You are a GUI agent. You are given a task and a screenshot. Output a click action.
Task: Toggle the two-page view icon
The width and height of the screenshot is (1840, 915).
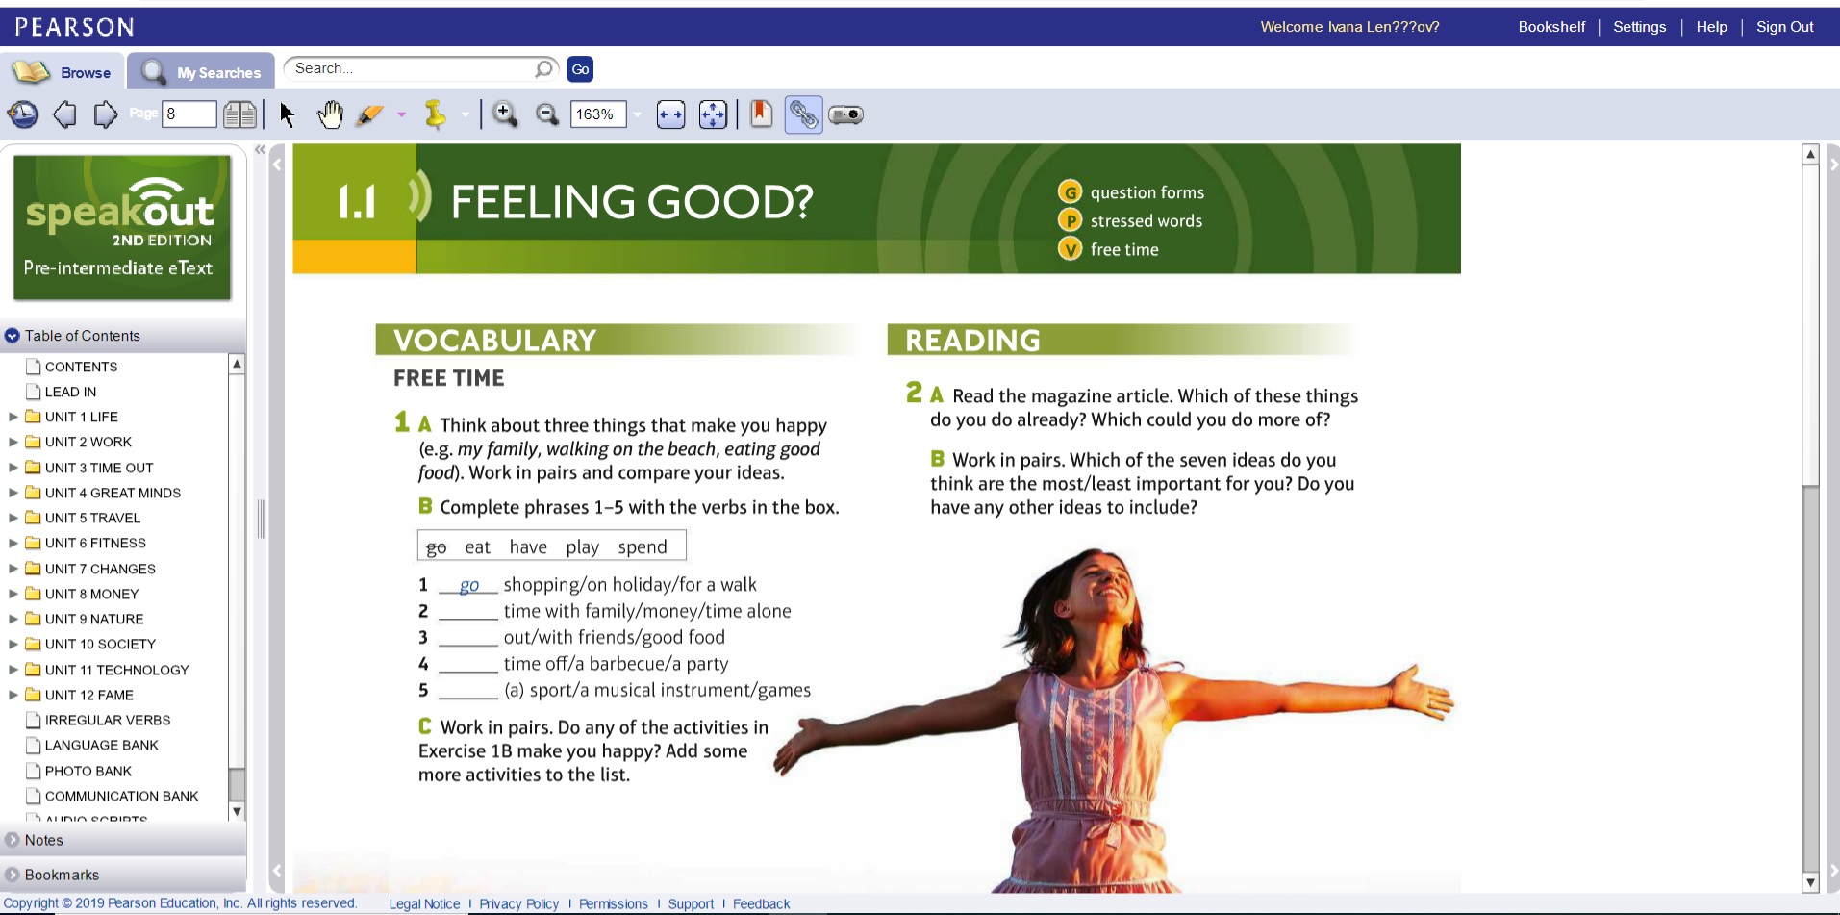tap(239, 115)
